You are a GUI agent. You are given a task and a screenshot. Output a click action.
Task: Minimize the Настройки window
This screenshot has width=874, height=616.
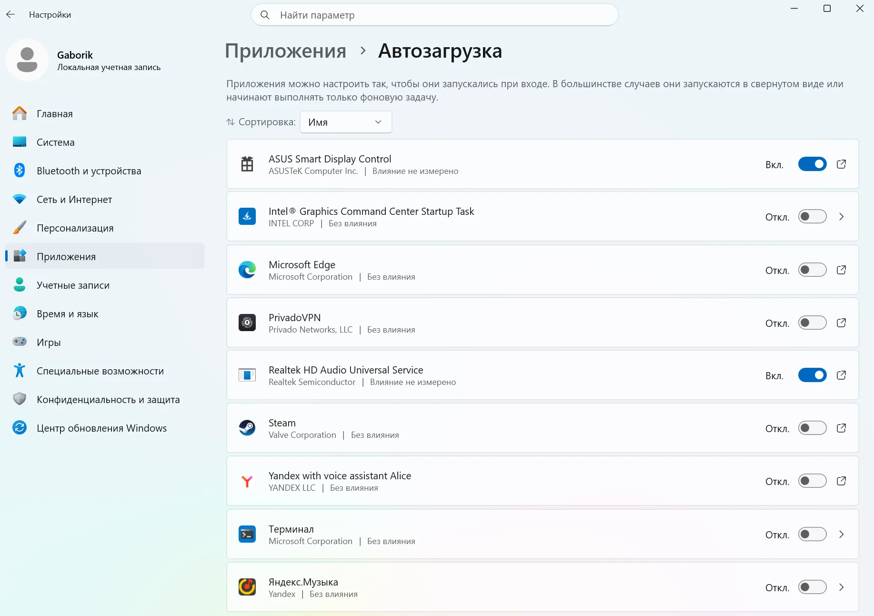point(794,9)
